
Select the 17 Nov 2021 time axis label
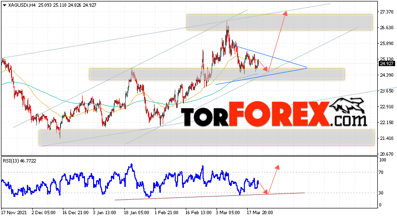[14, 212]
